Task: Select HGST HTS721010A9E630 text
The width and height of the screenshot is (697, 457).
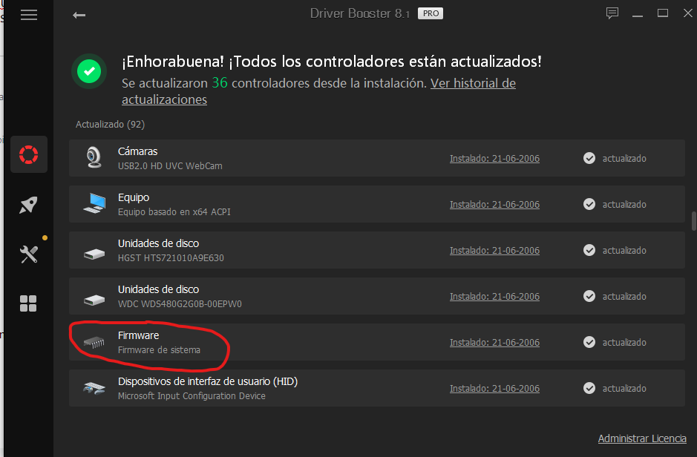Action: [x=171, y=258]
